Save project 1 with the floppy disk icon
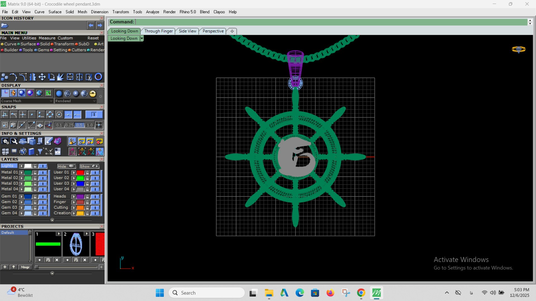The width and height of the screenshot is (536, 301). click(x=48, y=260)
